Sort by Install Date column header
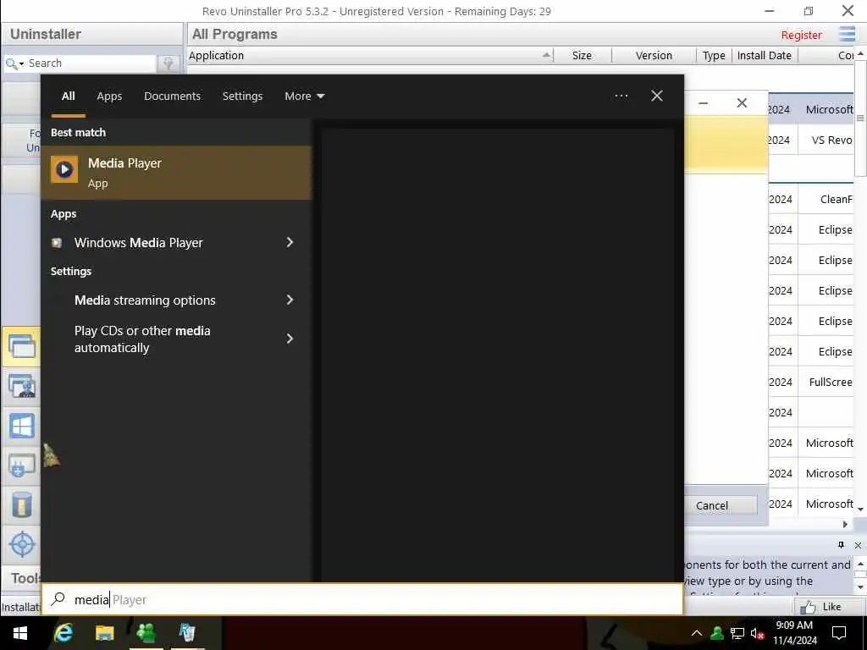 coord(765,55)
